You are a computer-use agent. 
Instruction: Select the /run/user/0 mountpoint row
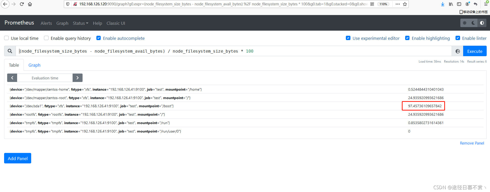coord(245,131)
